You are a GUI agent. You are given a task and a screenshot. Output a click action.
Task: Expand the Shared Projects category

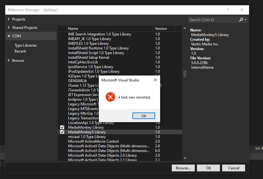[x=9, y=28]
